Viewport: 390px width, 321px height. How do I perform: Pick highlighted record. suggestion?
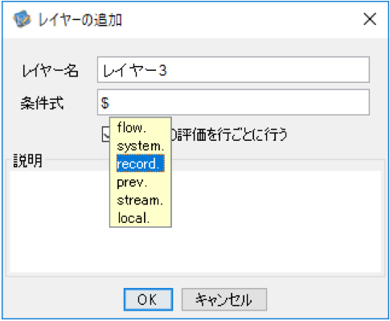pos(140,163)
